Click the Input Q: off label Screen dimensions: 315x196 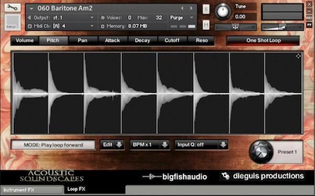point(191,145)
